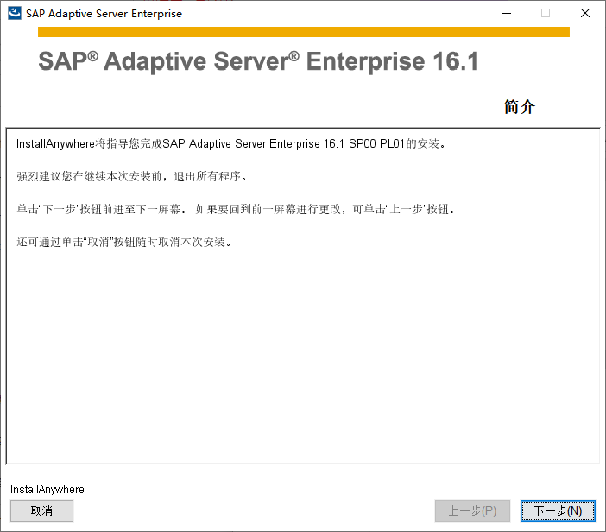This screenshot has width=606, height=532.
Task: Minimize the SAP Adaptive Server Enterprise window
Action: 507,13
